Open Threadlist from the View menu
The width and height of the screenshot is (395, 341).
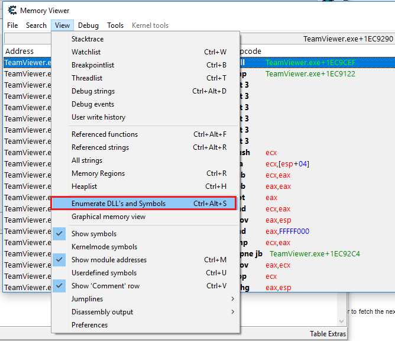pos(145,78)
